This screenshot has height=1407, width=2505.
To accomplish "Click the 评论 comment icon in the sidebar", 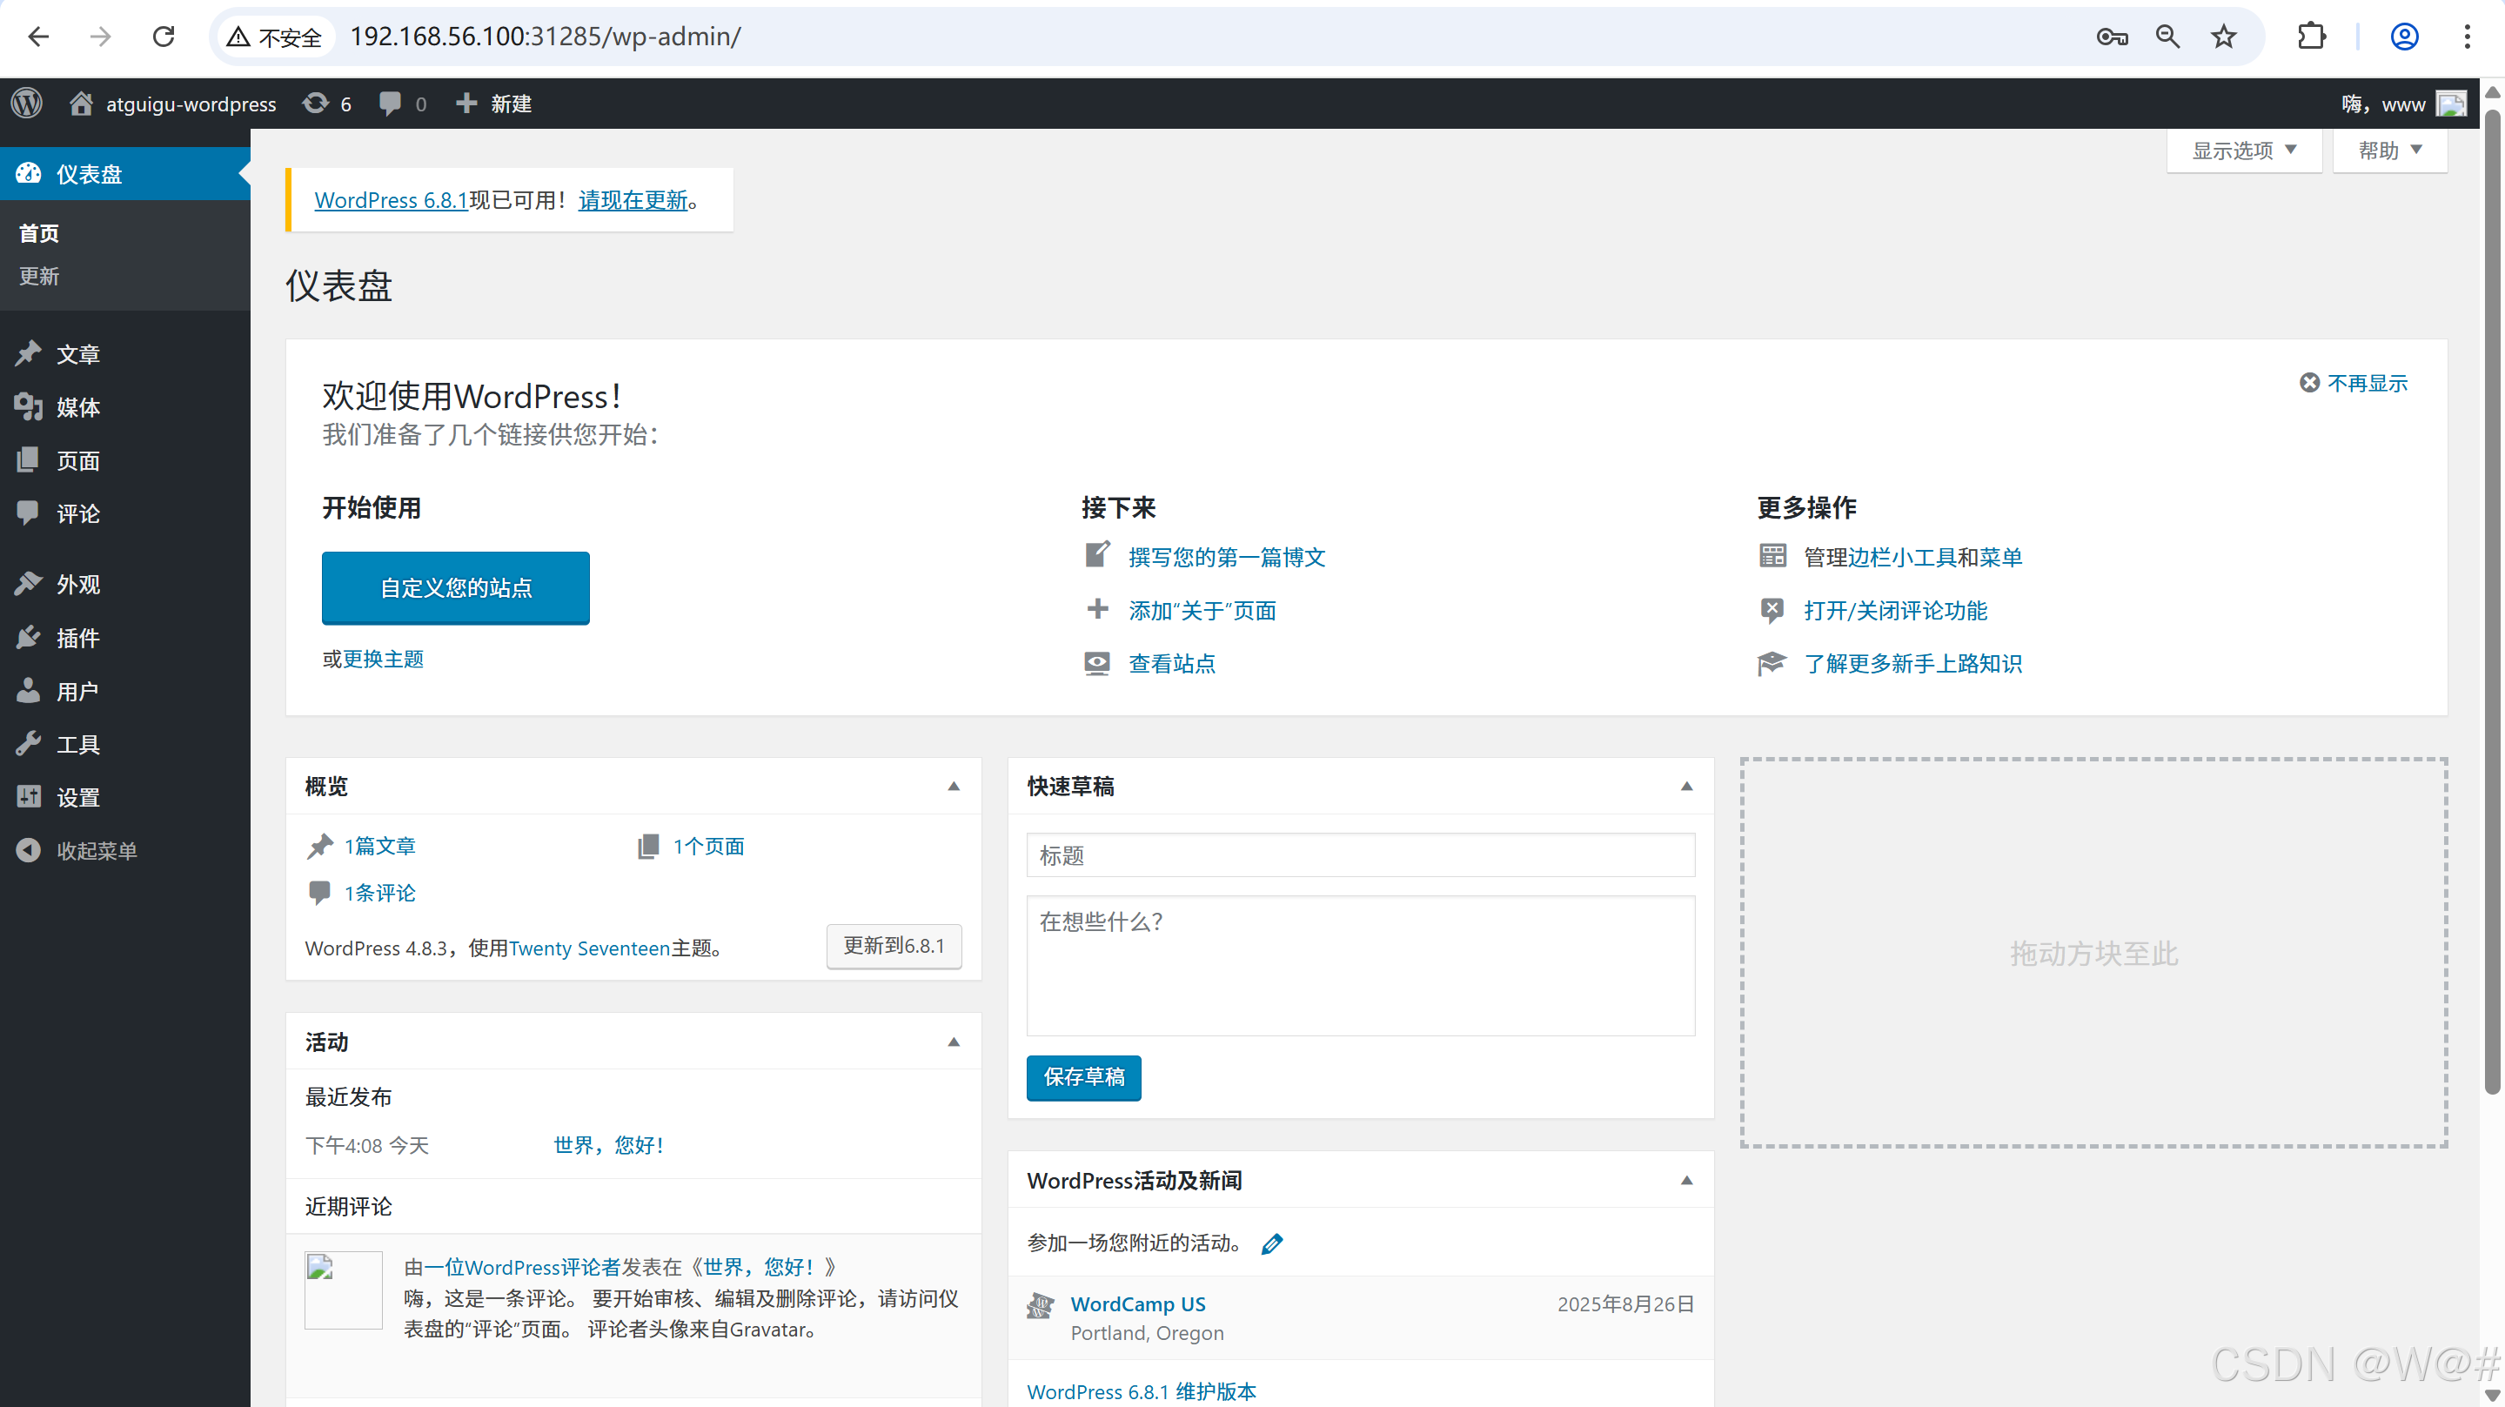I will click(x=28, y=513).
